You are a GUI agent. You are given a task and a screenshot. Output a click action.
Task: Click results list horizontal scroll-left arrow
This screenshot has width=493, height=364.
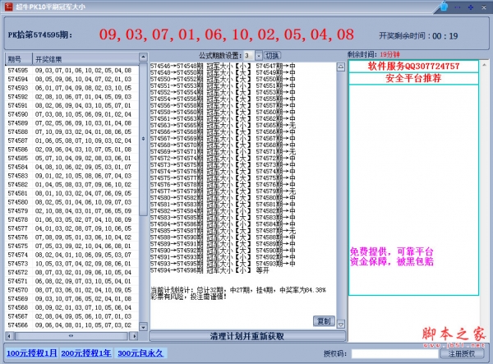click(x=9, y=336)
